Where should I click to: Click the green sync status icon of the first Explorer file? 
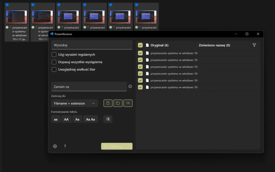[x=7, y=27]
